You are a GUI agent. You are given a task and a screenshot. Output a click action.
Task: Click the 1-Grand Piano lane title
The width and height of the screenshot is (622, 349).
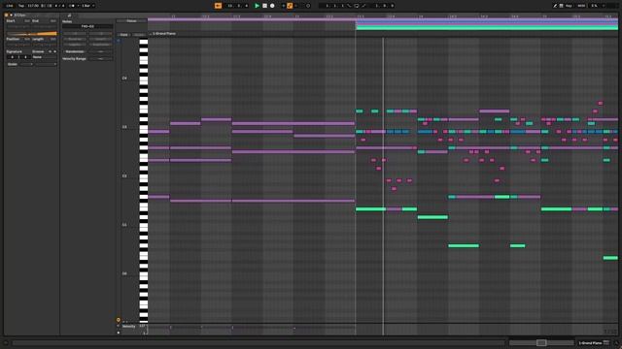(164, 34)
